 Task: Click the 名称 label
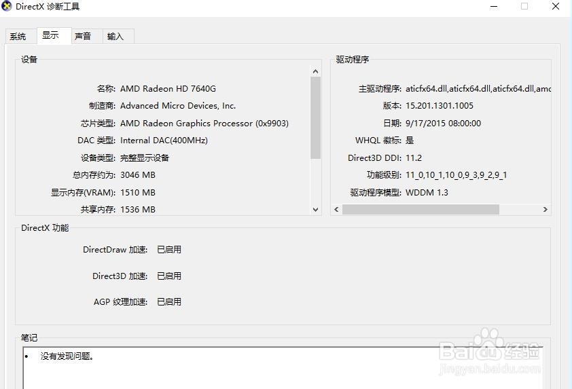106,88
